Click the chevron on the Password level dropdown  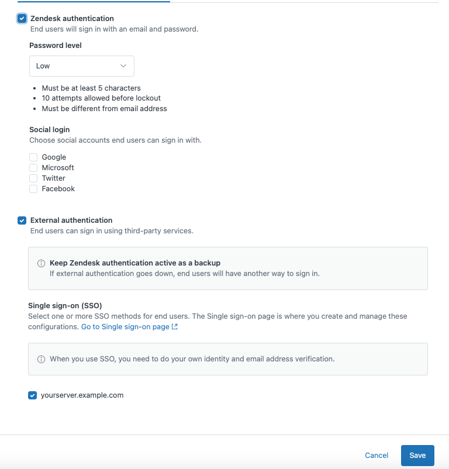pyautogui.click(x=123, y=65)
